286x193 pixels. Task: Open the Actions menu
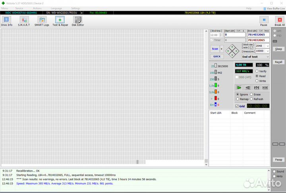pyautogui.click(x=37, y=8)
